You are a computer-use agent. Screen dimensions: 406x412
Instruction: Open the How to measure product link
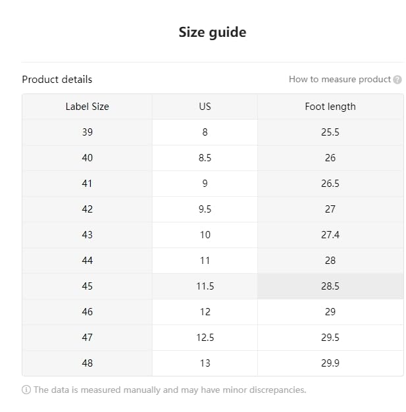[340, 79]
